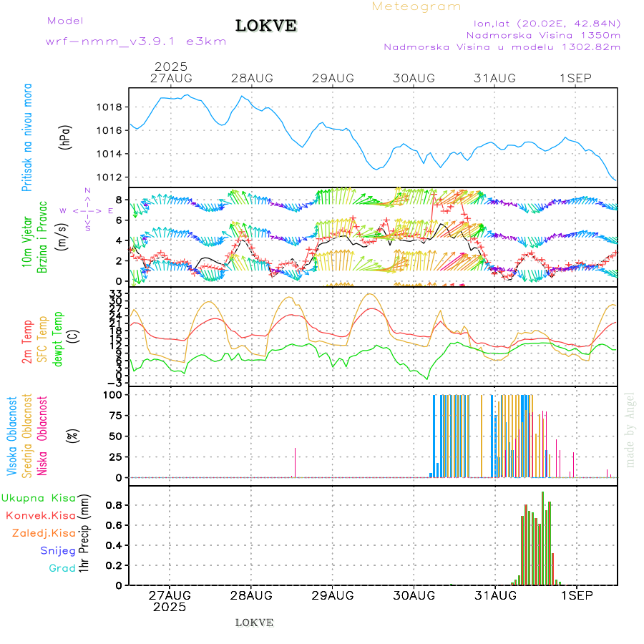This screenshot has height=644, width=644.
Task: Select the Zaledj.Kisa legend label
Action: tap(44, 533)
